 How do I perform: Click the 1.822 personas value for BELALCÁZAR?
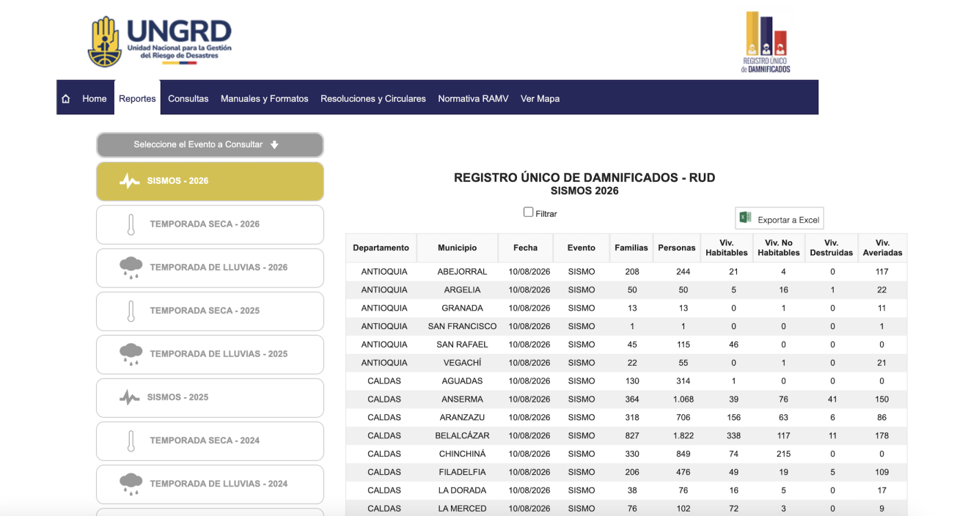pos(683,436)
